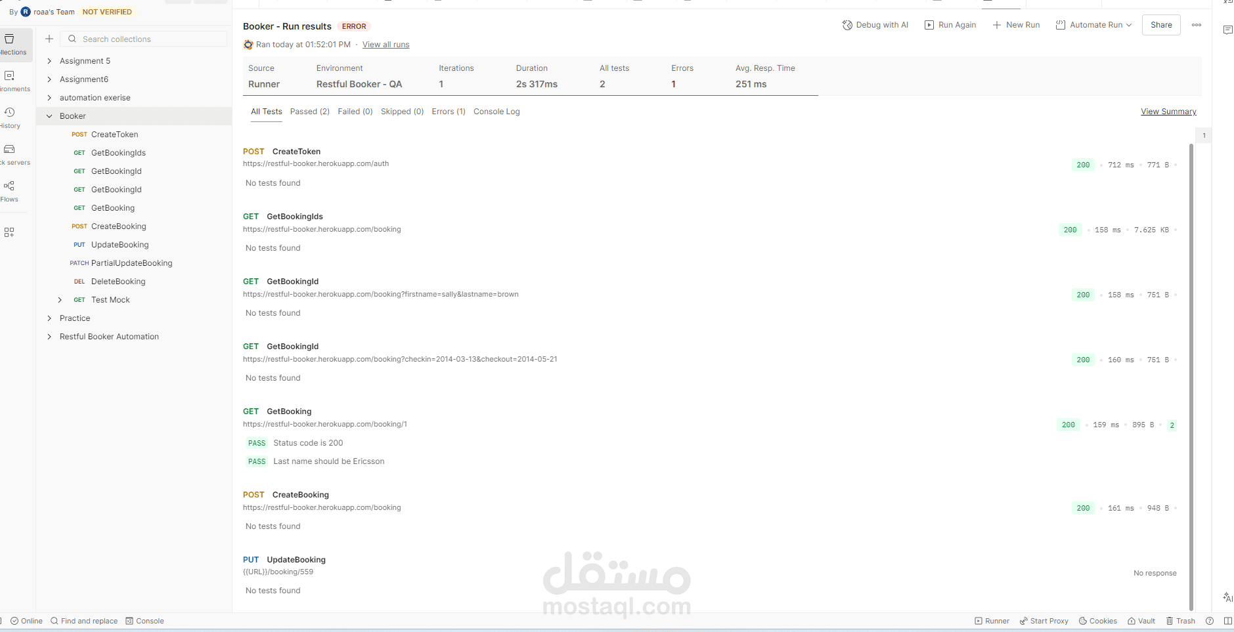Click the 'Last name should be Ericsson' test
Viewport: 1234px width, 632px height.
tap(329, 461)
